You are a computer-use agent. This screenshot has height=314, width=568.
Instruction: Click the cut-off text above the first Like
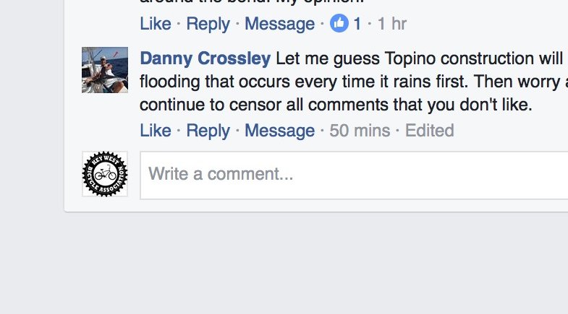[x=252, y=2]
